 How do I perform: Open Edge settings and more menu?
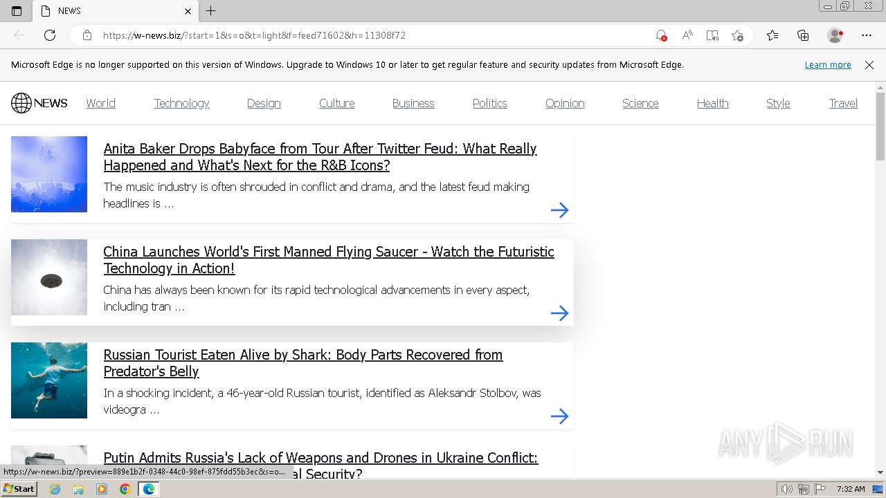click(867, 35)
